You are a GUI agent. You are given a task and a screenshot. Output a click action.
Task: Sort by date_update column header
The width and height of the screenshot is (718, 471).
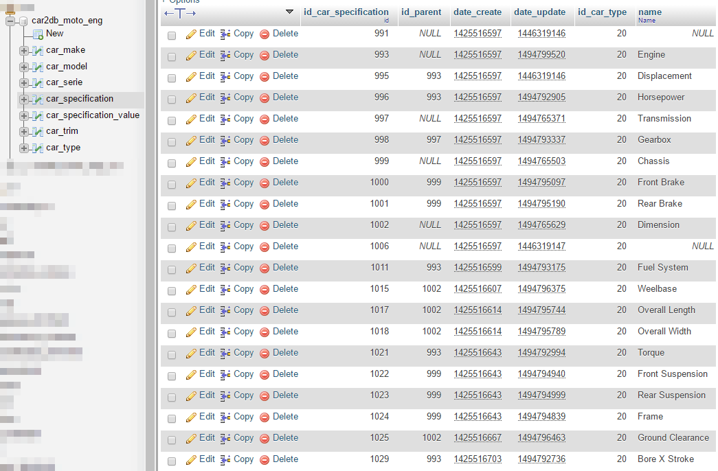click(539, 12)
